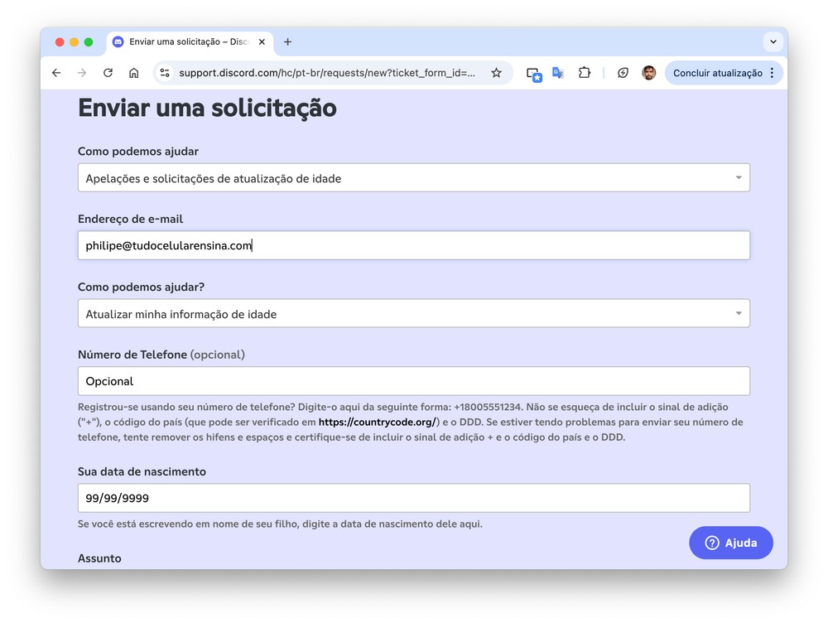Click the 'Enviar uma solicitação' heading
This screenshot has width=828, height=623.
[207, 109]
